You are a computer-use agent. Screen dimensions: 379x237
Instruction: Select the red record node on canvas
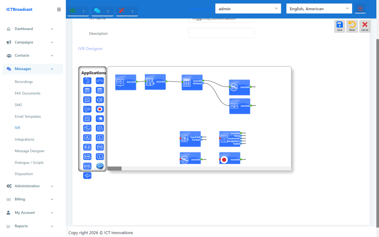click(230, 158)
